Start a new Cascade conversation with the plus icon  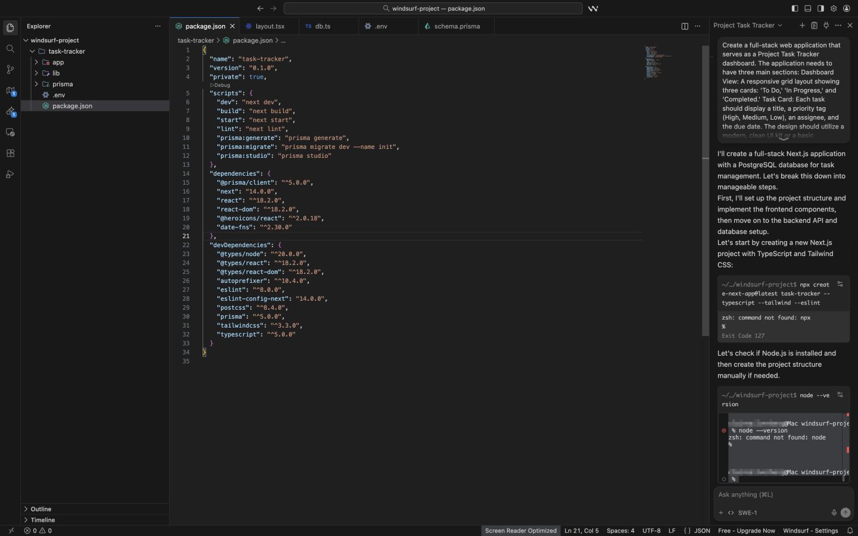803,26
